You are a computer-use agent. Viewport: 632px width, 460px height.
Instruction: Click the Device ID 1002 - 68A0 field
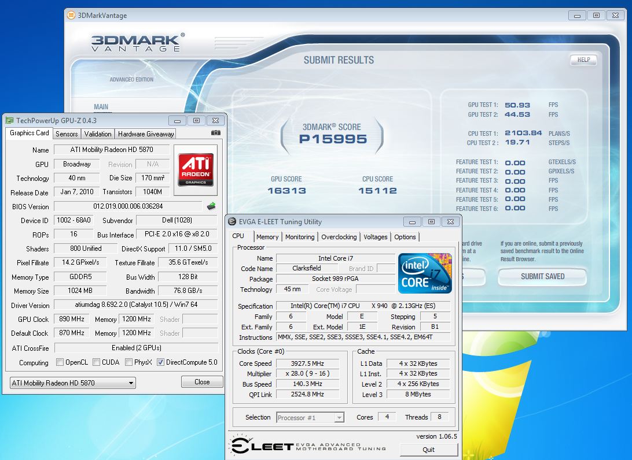(74, 220)
